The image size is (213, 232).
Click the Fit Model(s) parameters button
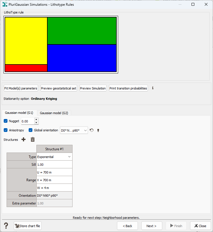pos(21,88)
